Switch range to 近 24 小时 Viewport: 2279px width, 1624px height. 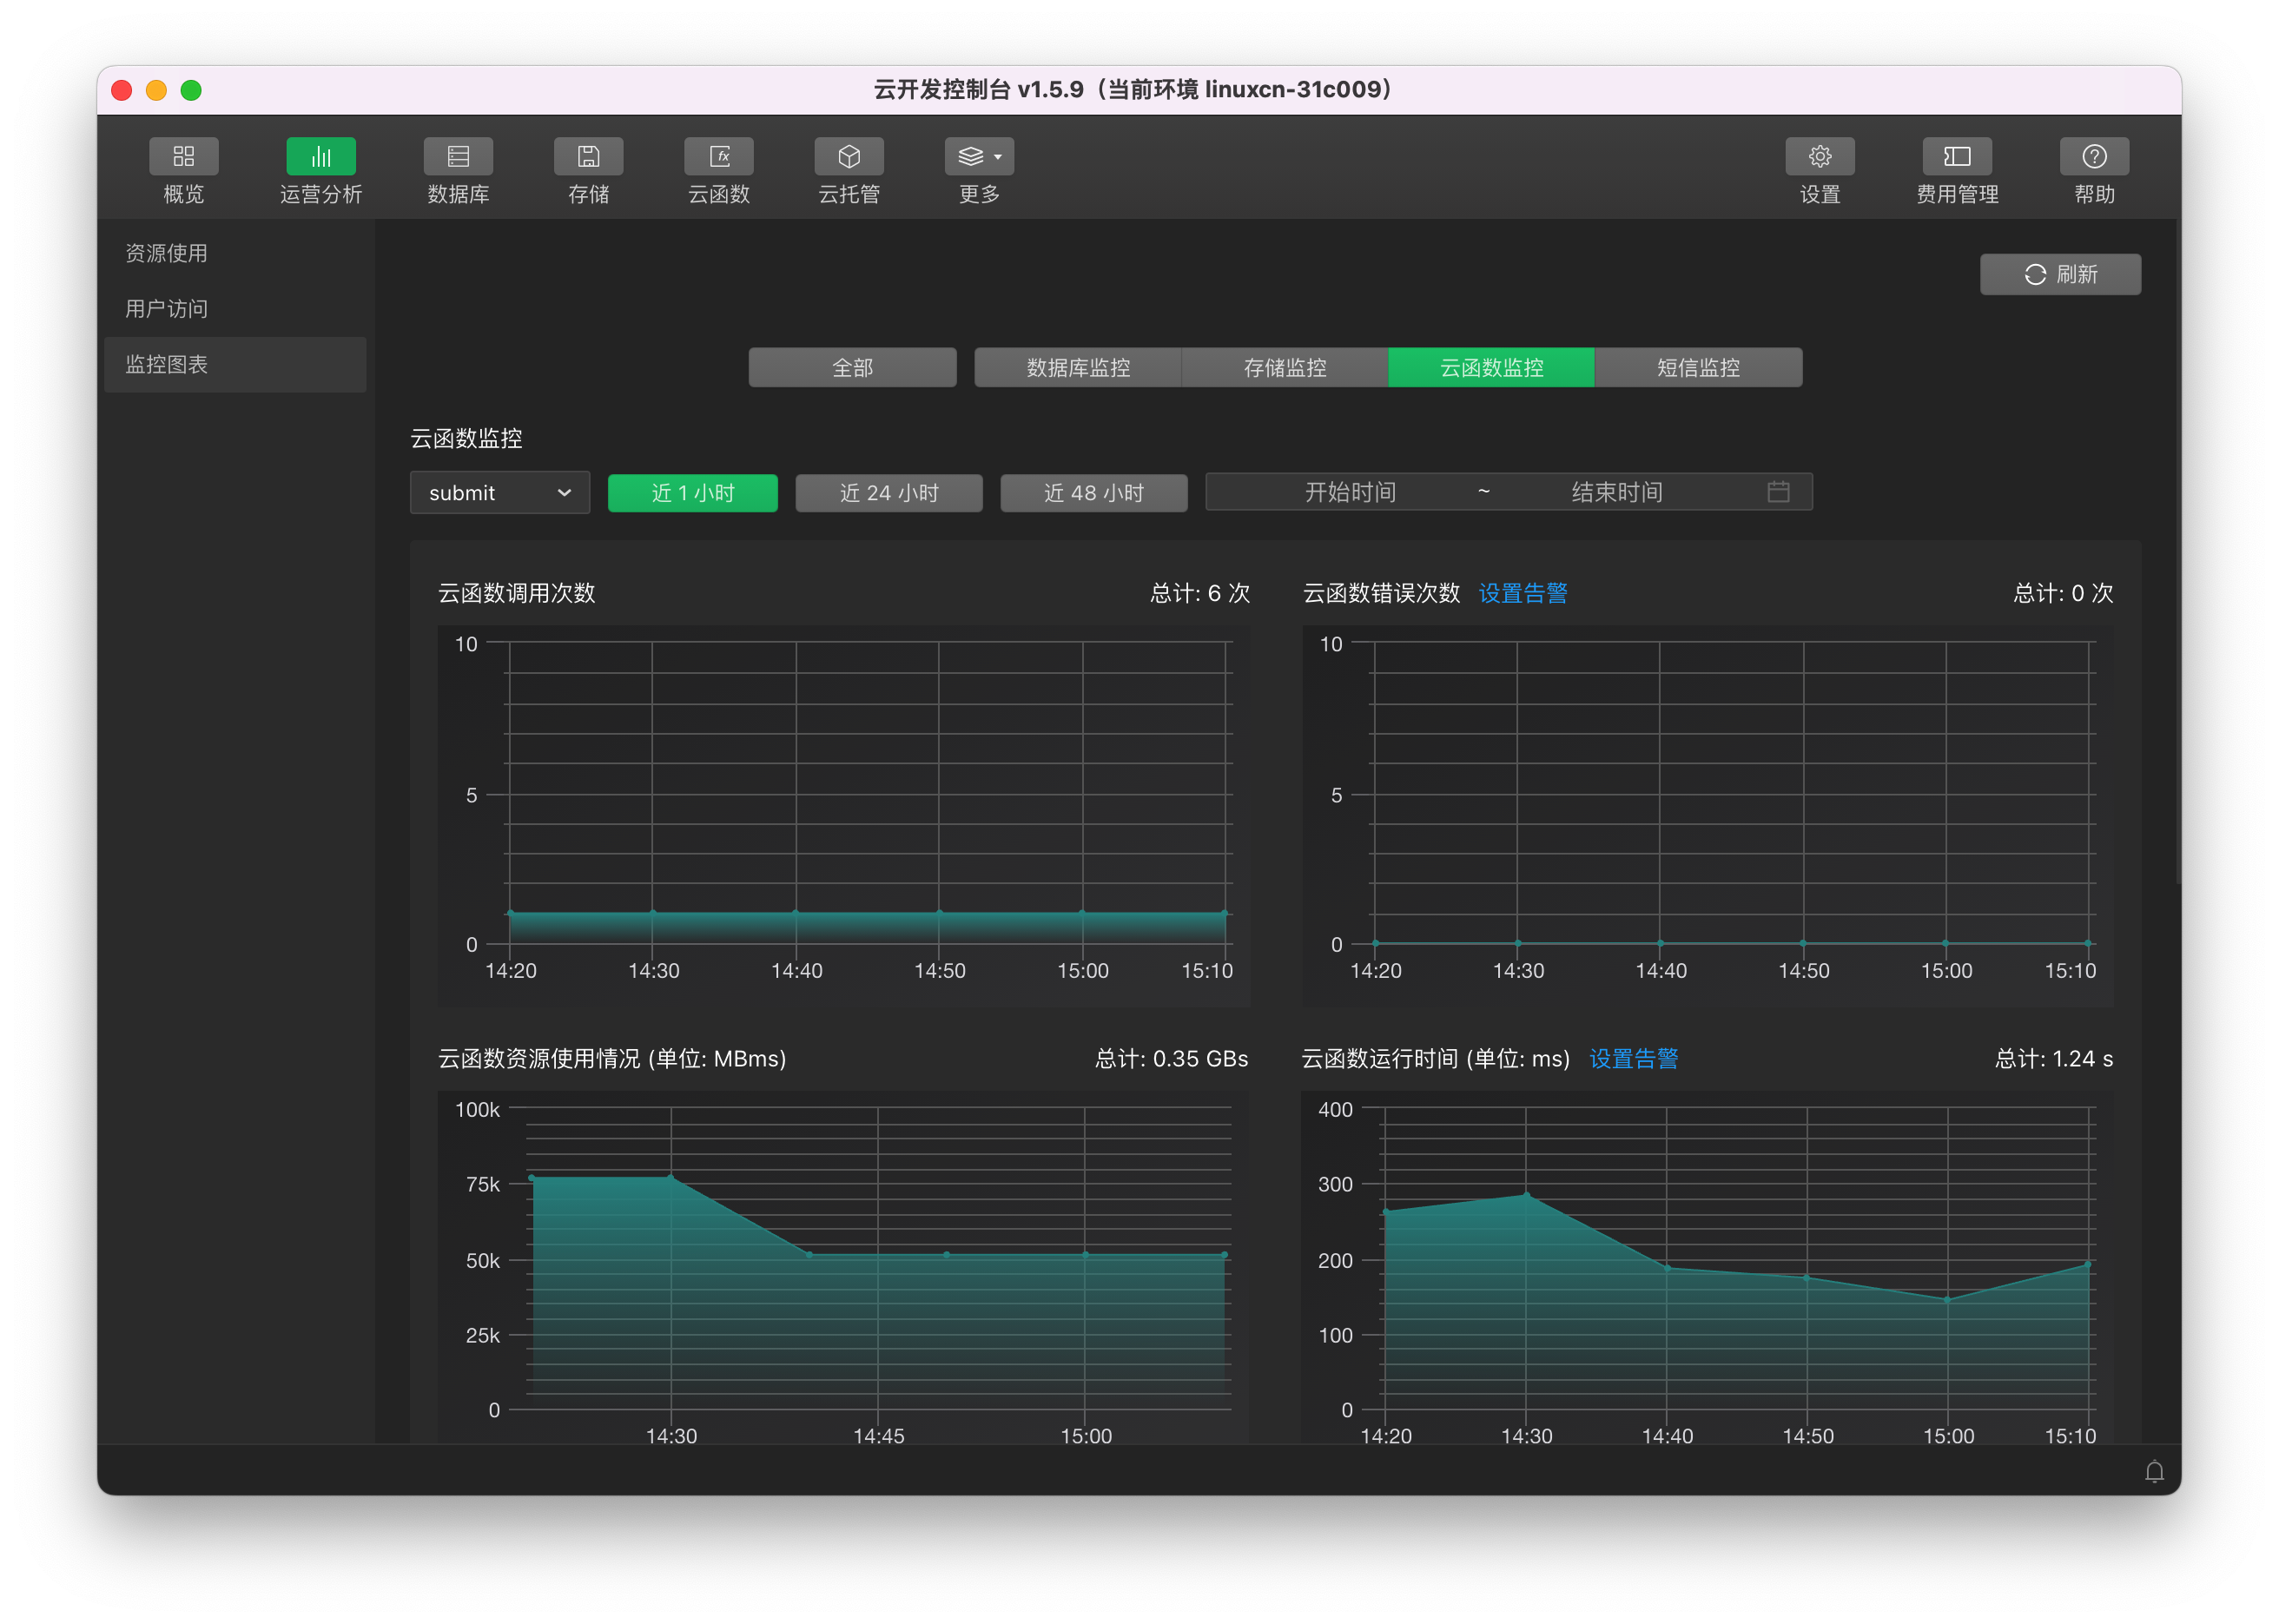[888, 493]
